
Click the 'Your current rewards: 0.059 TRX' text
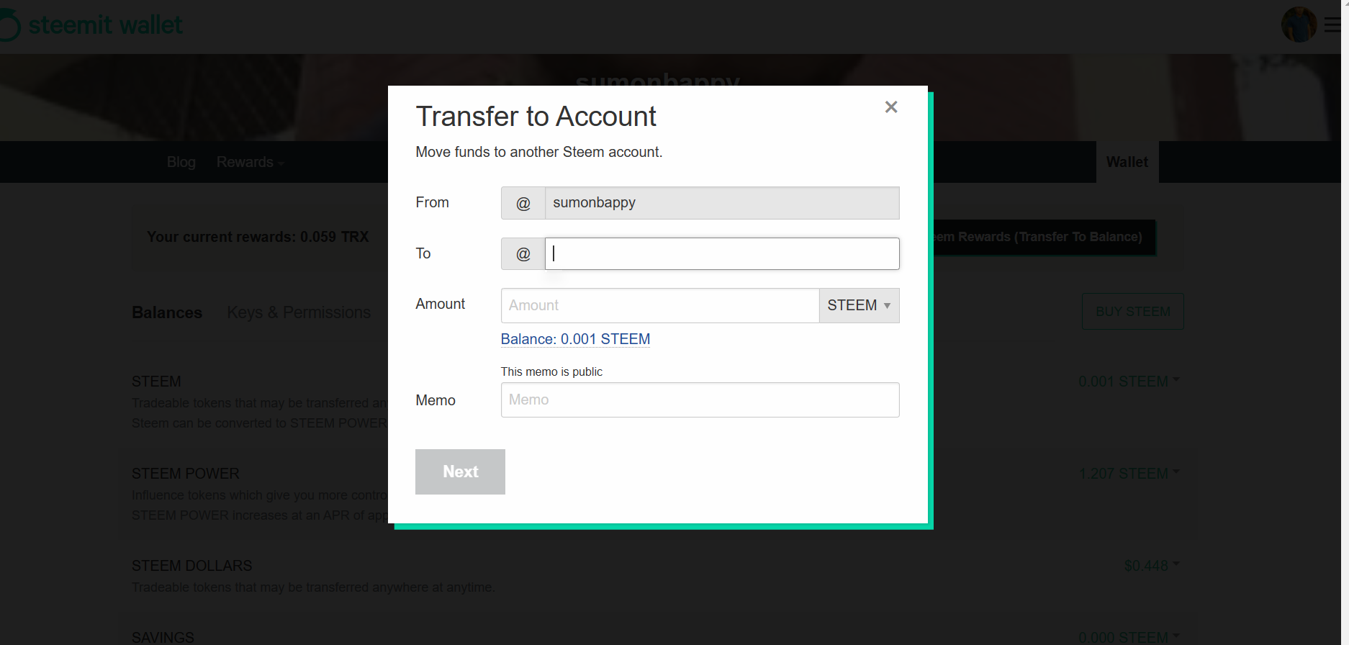[x=258, y=237]
